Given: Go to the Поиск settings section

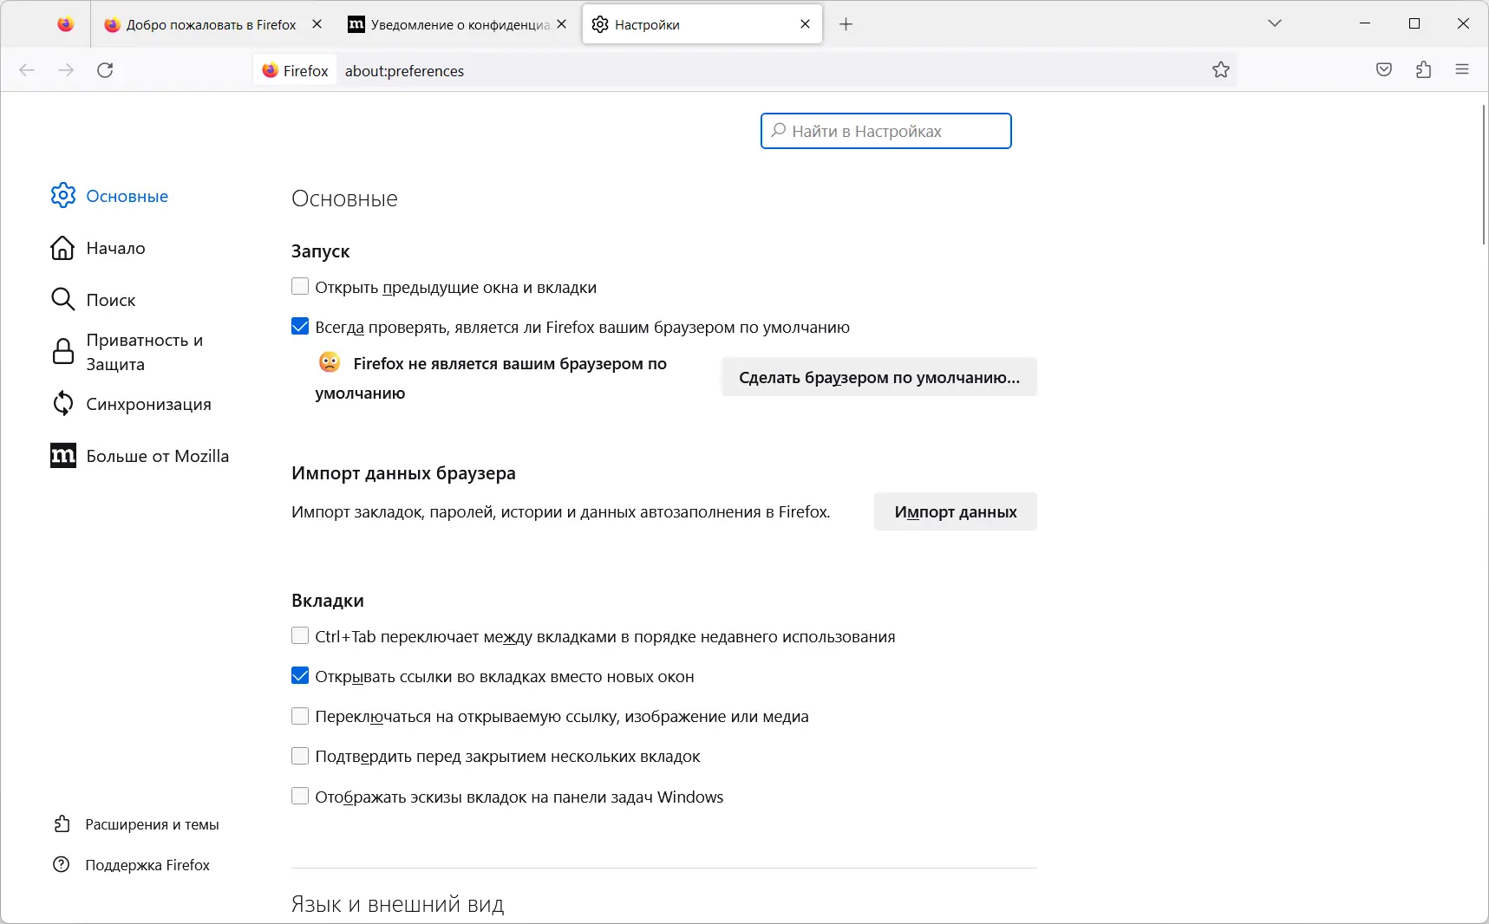Looking at the screenshot, I should click(110, 300).
